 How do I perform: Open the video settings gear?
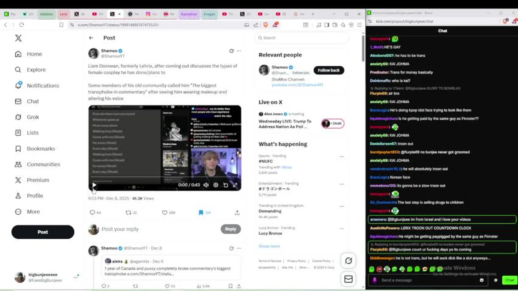coord(216,185)
